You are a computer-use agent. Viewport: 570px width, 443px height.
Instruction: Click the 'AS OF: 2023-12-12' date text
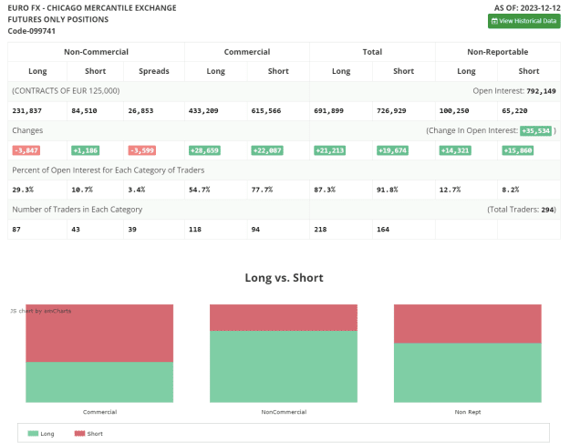(527, 8)
